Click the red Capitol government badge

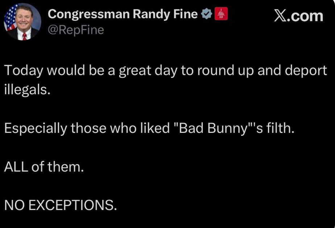(x=221, y=14)
